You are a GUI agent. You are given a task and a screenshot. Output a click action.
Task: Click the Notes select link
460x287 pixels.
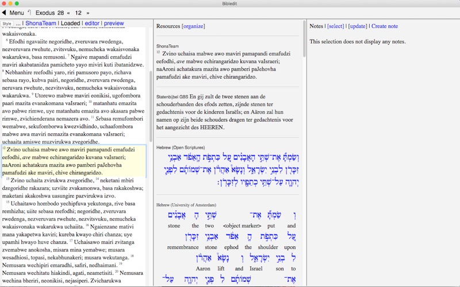[x=336, y=26]
